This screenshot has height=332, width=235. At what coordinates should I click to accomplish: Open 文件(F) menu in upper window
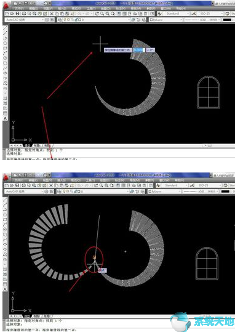click(19, 8)
